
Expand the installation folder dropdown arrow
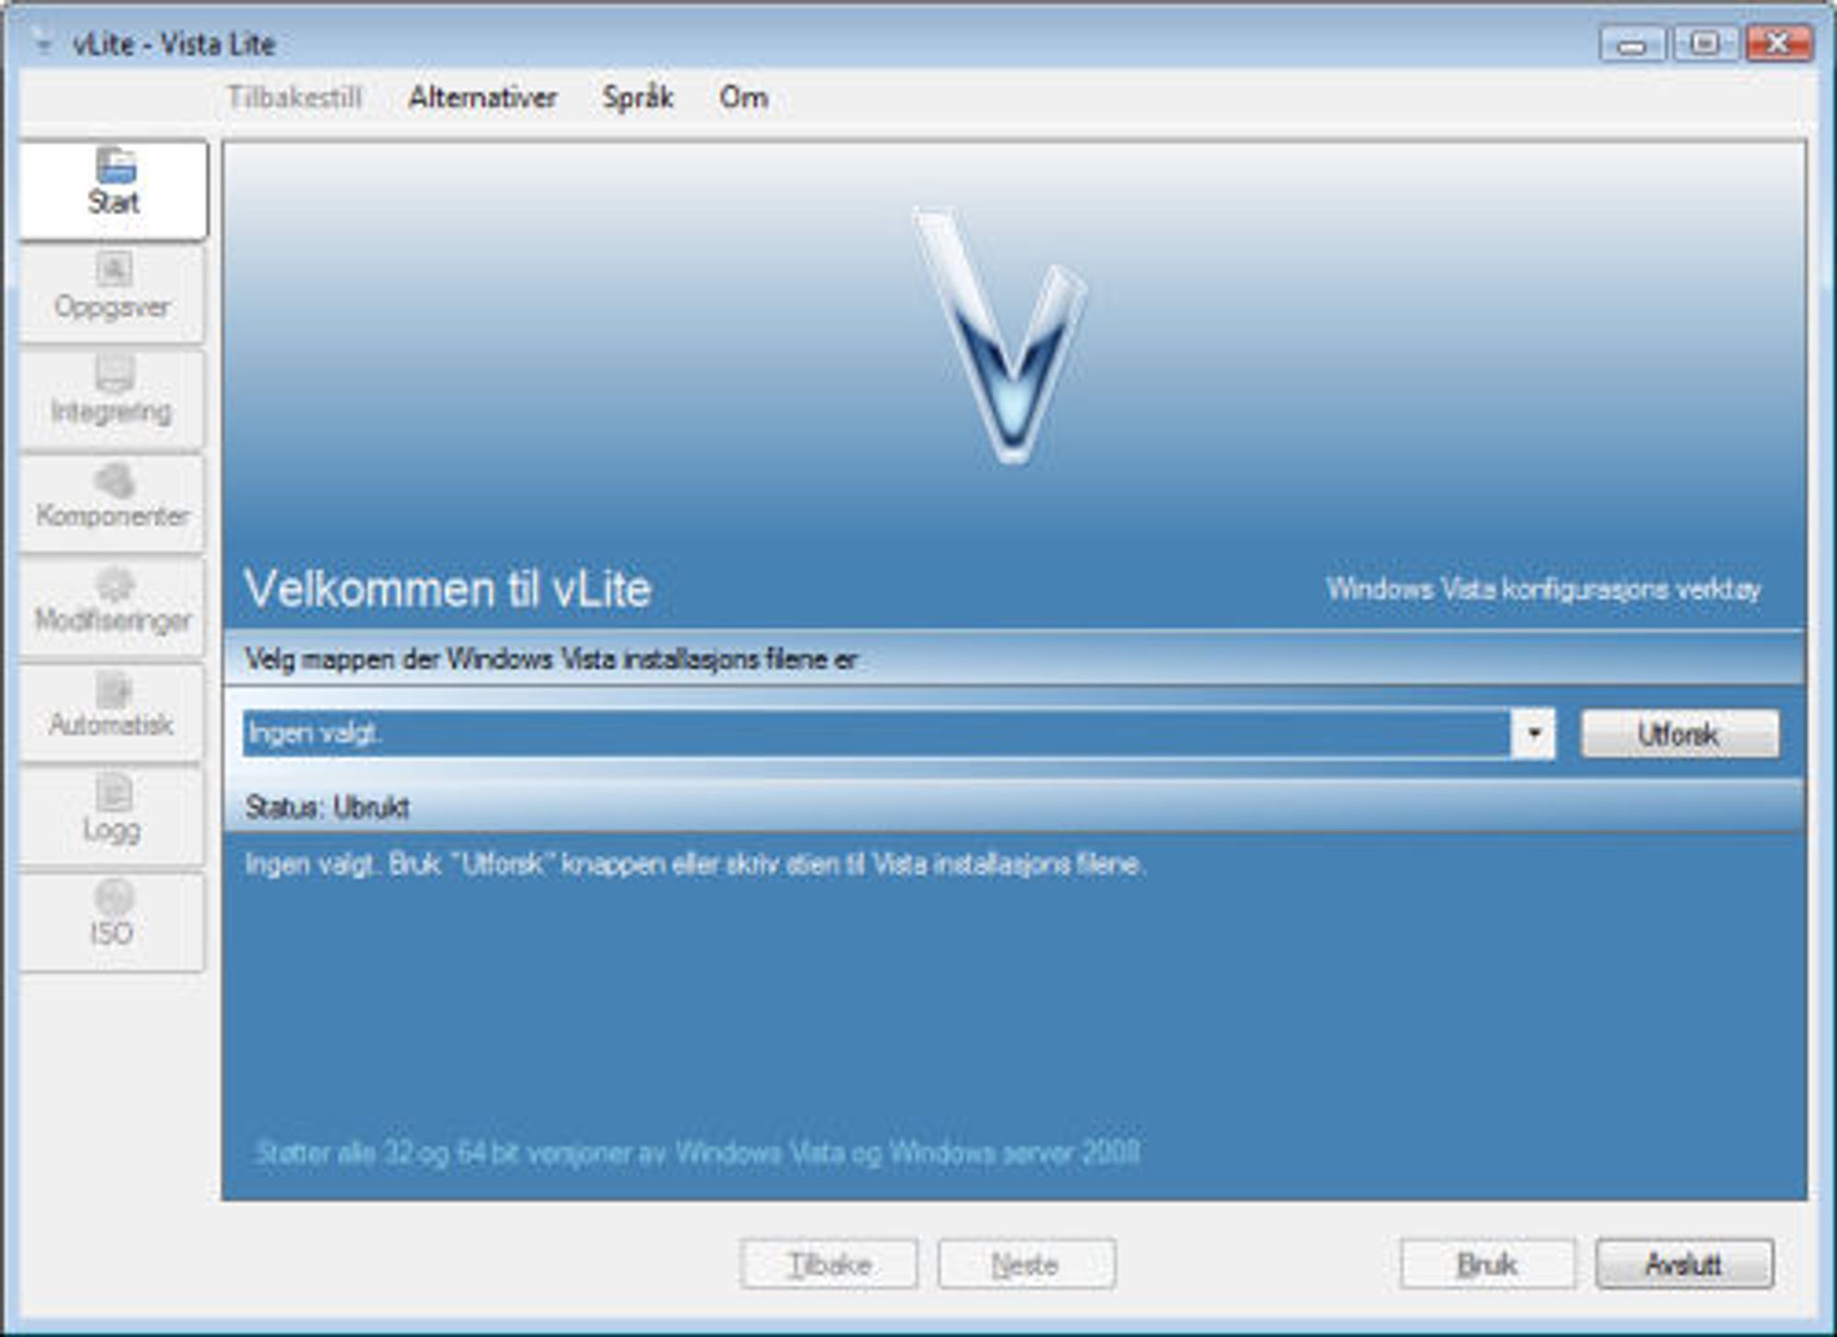(1533, 734)
